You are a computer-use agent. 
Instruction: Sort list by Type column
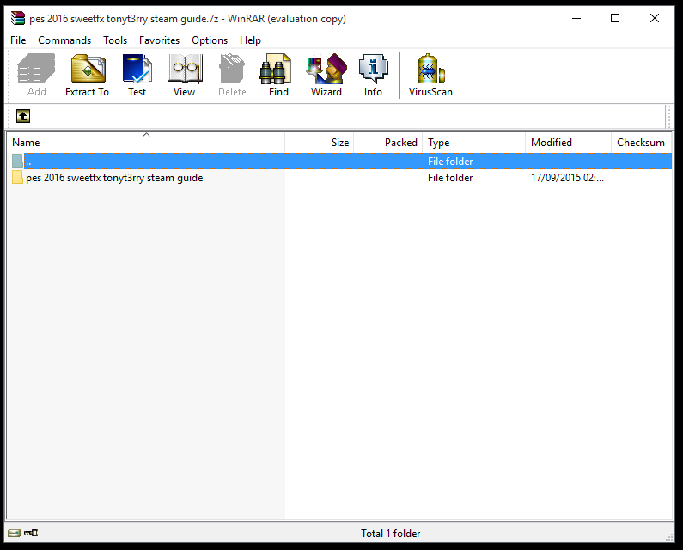(x=473, y=142)
